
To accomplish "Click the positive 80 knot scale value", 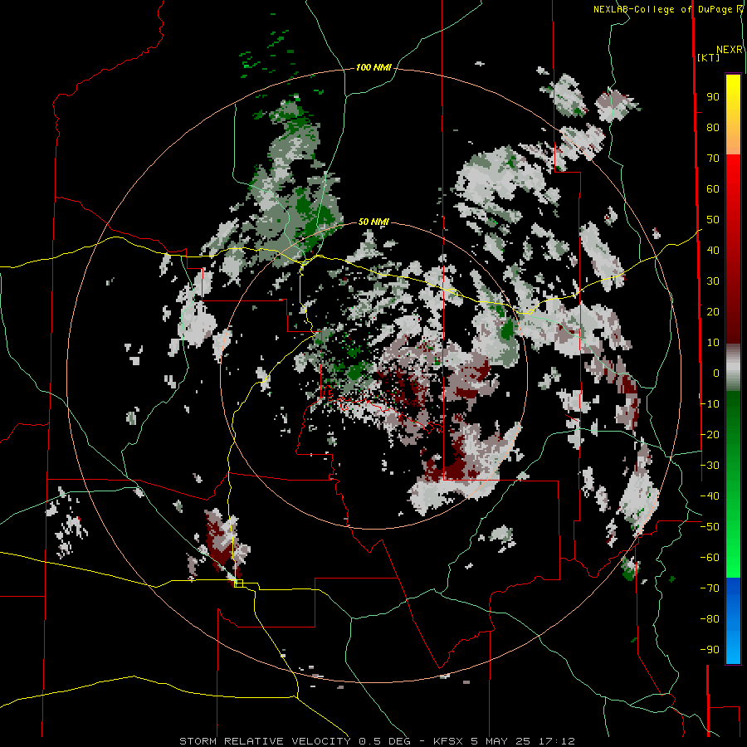I will pos(713,128).
